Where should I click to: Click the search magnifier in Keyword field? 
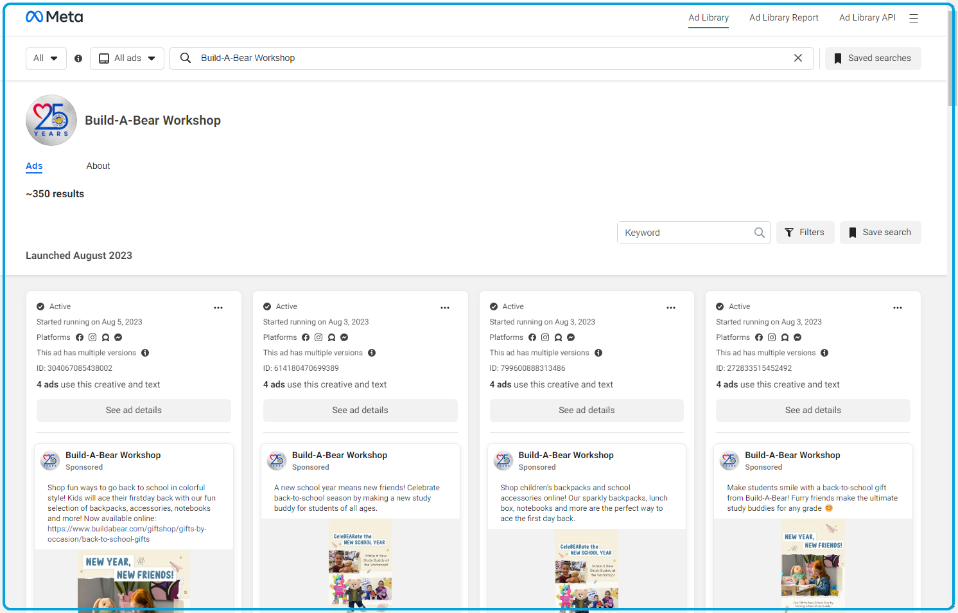coord(759,233)
